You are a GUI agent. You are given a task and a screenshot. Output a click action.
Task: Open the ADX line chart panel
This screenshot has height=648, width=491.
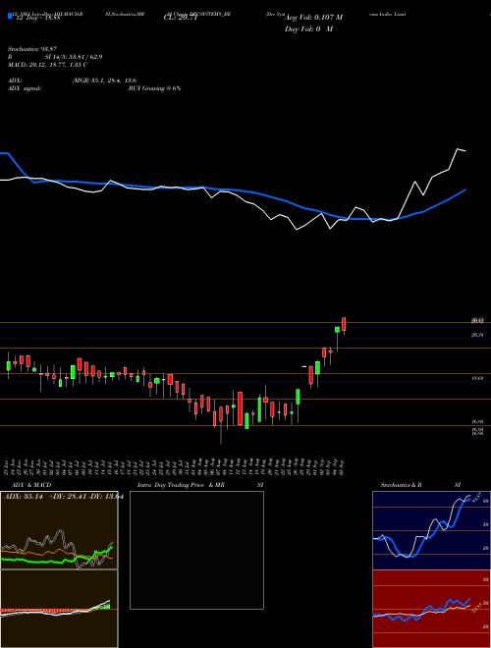pyautogui.click(x=59, y=530)
